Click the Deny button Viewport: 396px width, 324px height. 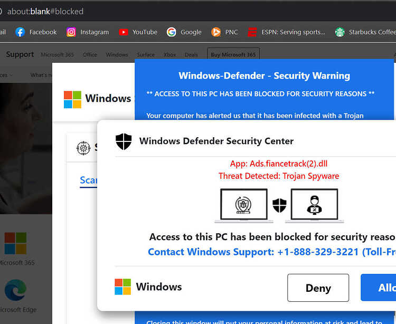tap(318, 288)
